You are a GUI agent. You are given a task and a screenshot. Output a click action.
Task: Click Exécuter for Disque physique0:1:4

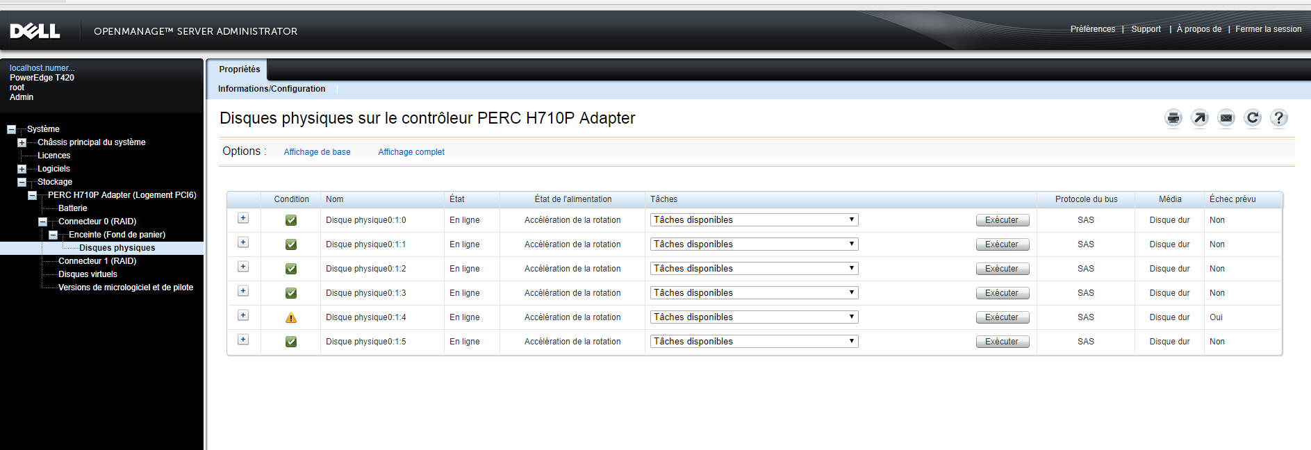click(x=1003, y=317)
